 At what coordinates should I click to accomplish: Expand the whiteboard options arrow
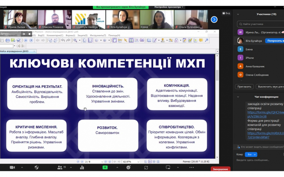coord(178,167)
